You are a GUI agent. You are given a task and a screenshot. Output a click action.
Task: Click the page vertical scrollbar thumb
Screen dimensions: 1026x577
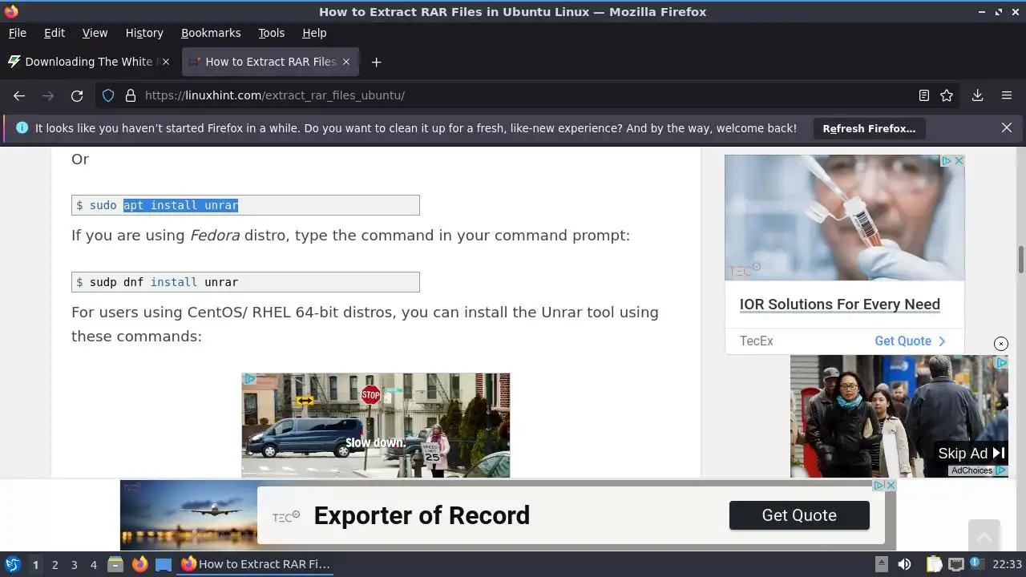(1021, 260)
